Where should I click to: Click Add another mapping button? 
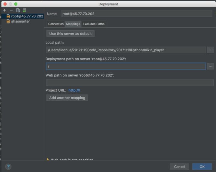coord(67,98)
